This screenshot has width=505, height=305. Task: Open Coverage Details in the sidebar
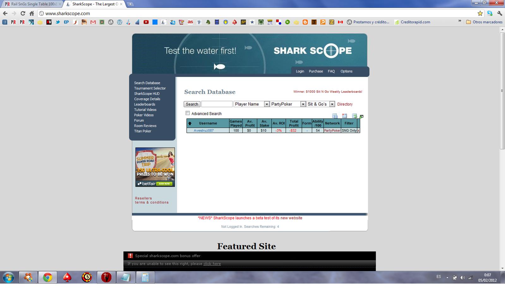pyautogui.click(x=147, y=99)
